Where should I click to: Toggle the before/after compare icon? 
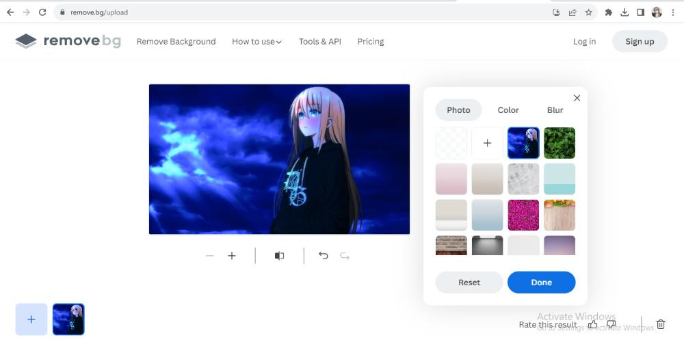[279, 256]
